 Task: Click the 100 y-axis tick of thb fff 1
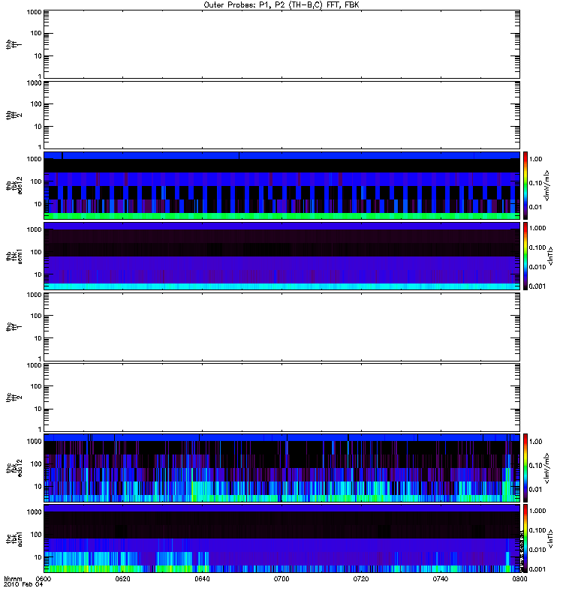[x=36, y=33]
